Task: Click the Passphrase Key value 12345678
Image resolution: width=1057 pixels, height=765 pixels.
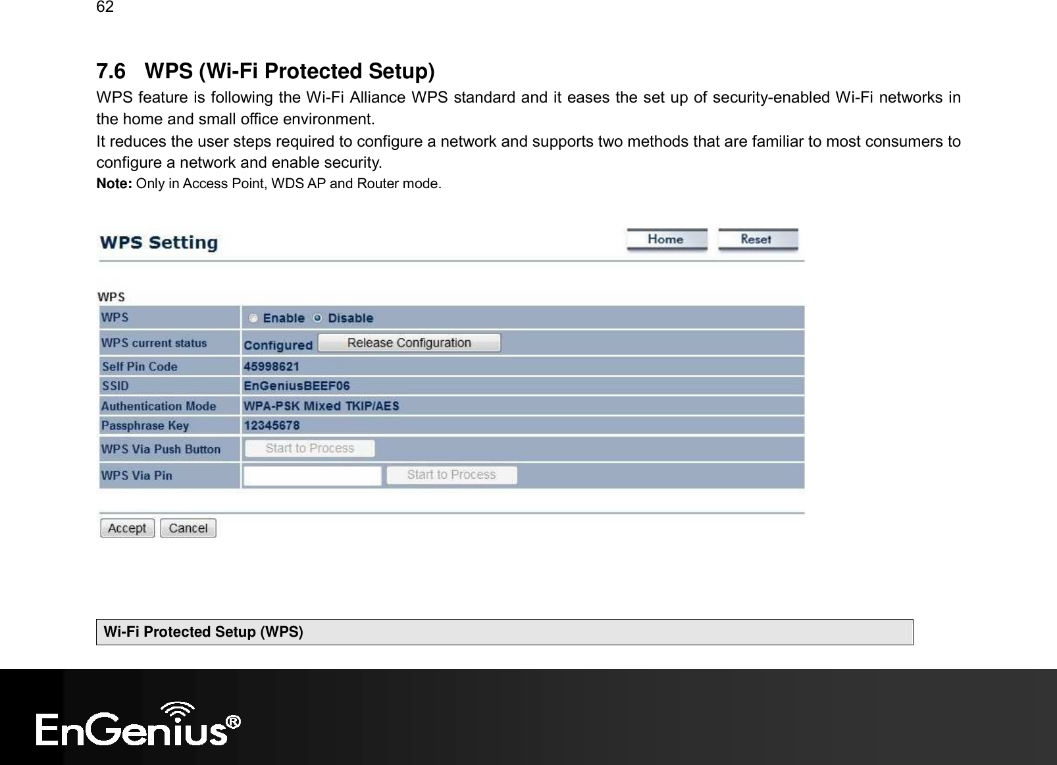Action: (272, 426)
